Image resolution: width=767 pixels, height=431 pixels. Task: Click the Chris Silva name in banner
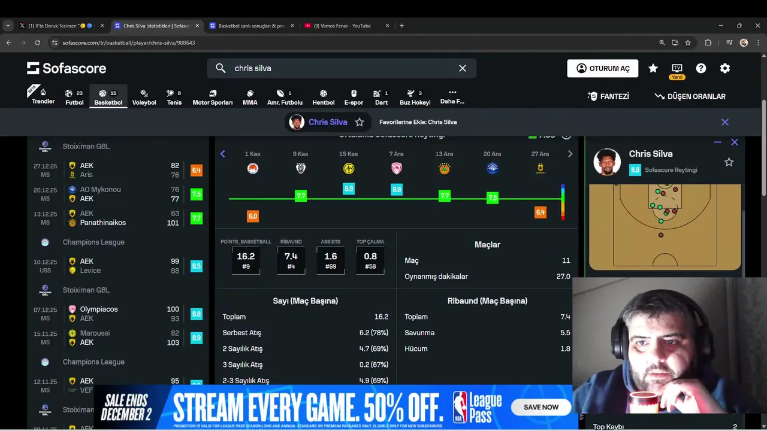(x=328, y=122)
